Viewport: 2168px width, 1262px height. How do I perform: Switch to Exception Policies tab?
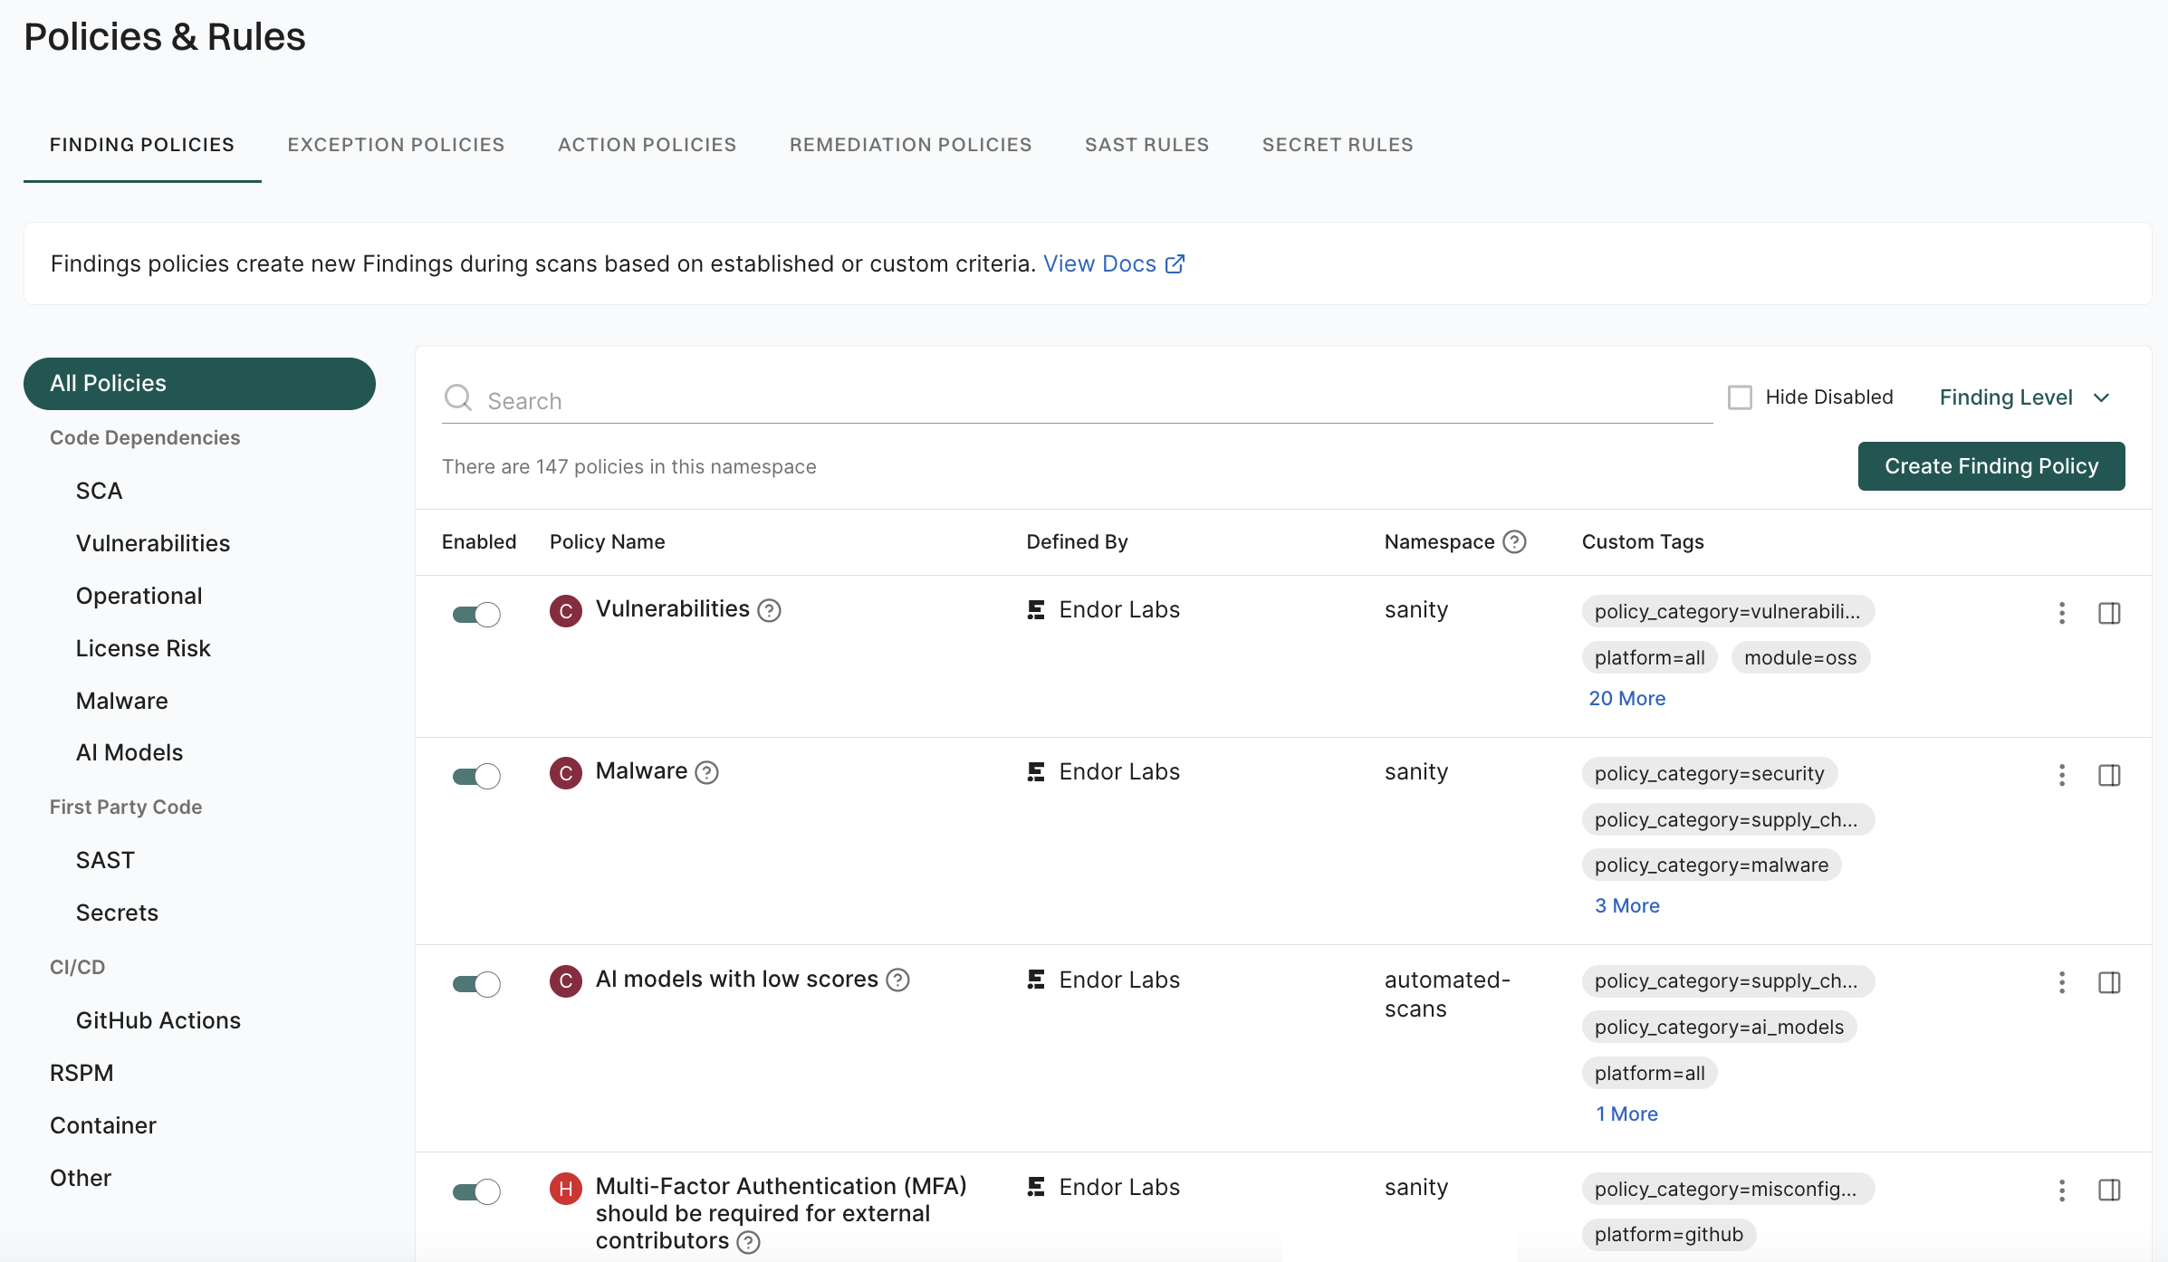coord(396,145)
